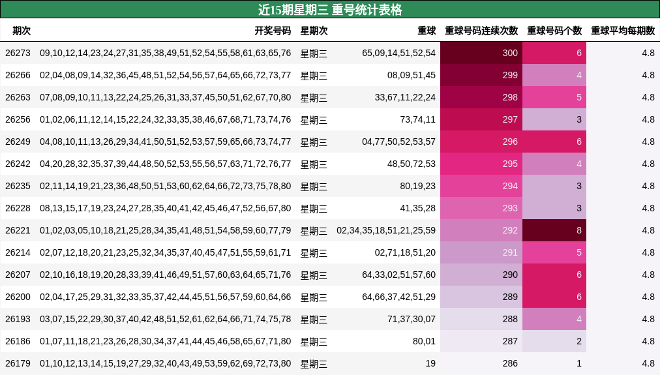660x375 pixels.
Task: Click the 重球号码个数 column header
Action: [554, 31]
